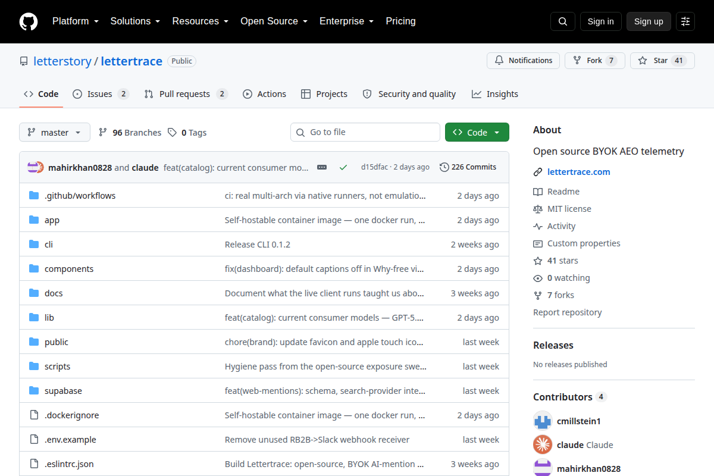Open the lettertrace repository name link
Screen dimensions: 714x476
[x=131, y=61]
